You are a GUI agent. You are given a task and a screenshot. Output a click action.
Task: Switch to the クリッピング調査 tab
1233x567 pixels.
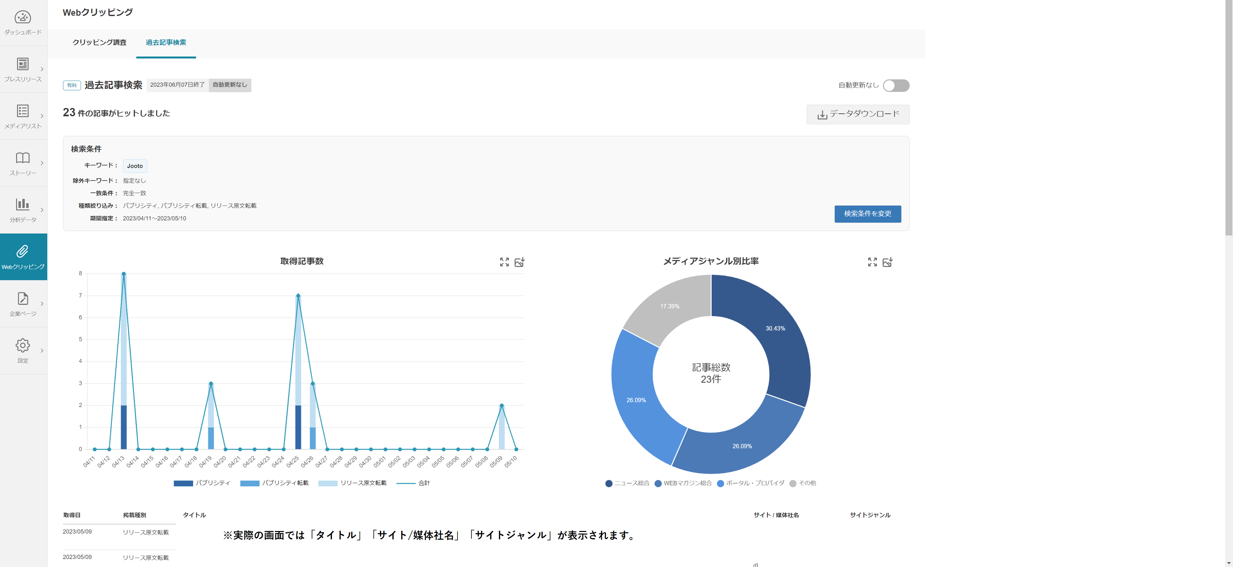tap(100, 43)
